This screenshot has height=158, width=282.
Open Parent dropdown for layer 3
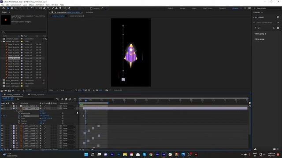[x=69, y=126]
